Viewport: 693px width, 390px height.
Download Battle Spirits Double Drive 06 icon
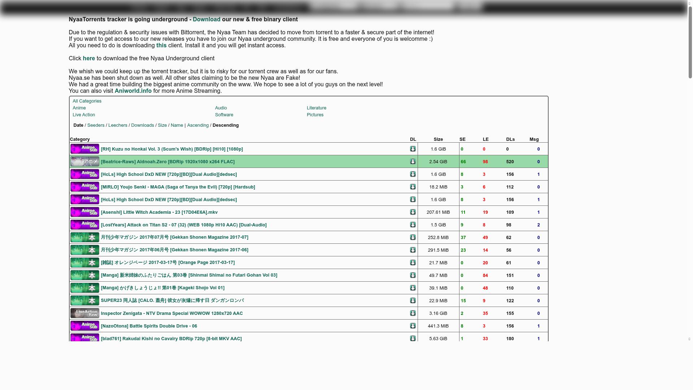[x=413, y=326]
